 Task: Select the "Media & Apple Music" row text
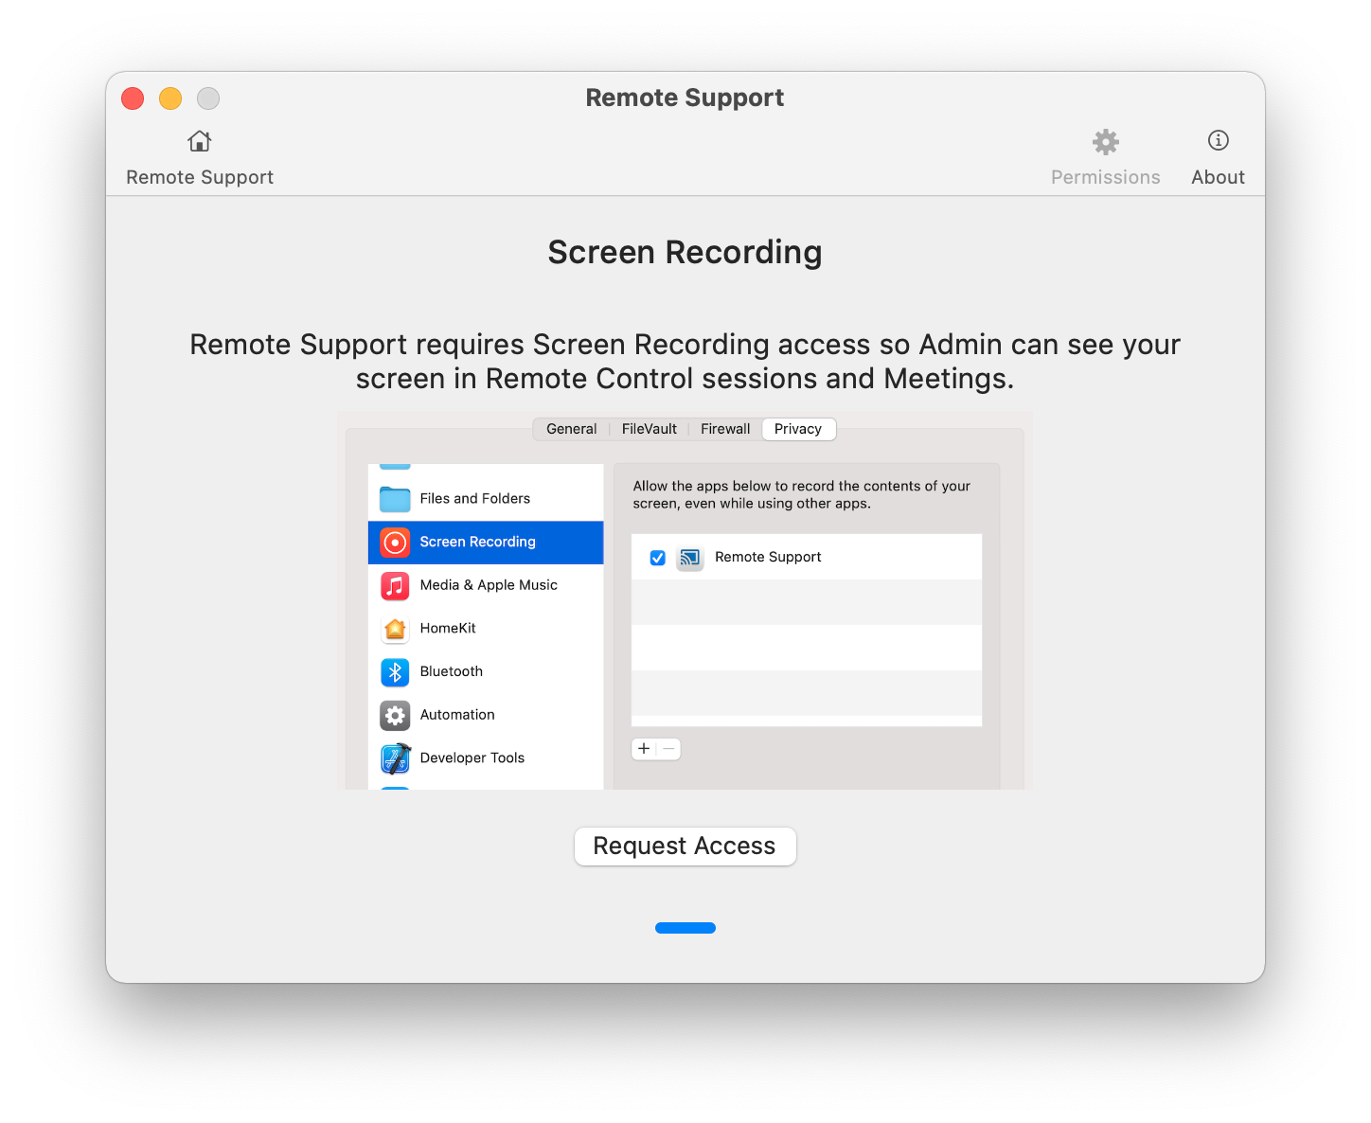pyautogui.click(x=489, y=585)
